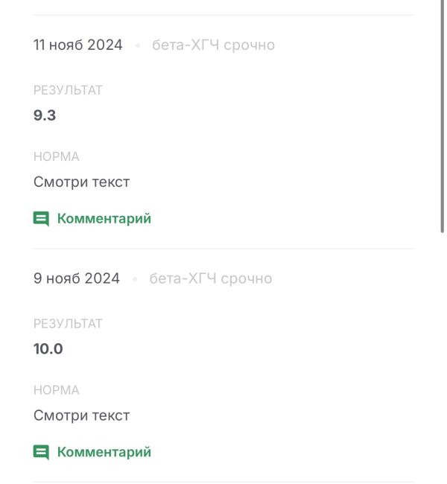
Task: Click the dot separator after 11 нояб 2024
Action: (137, 46)
